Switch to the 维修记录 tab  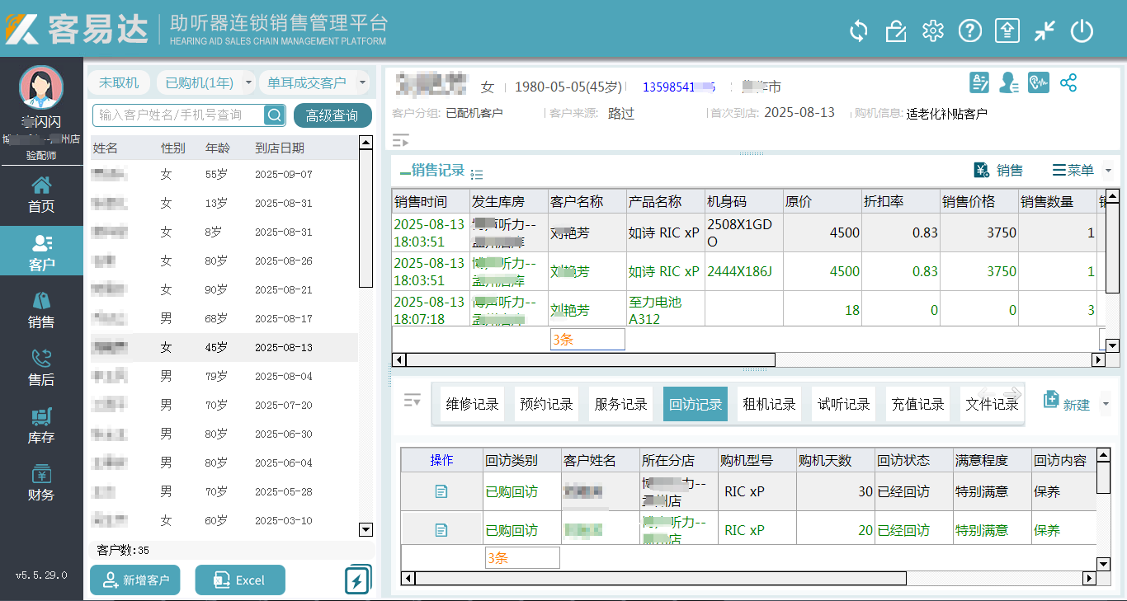pos(473,404)
